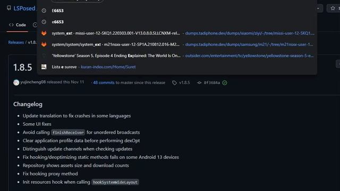Click commit icon before 8f3684a
The width and height of the screenshot is (340, 191).
[x=199, y=83]
